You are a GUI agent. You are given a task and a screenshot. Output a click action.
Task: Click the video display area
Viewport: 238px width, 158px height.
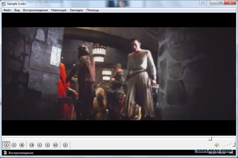(x=119, y=74)
